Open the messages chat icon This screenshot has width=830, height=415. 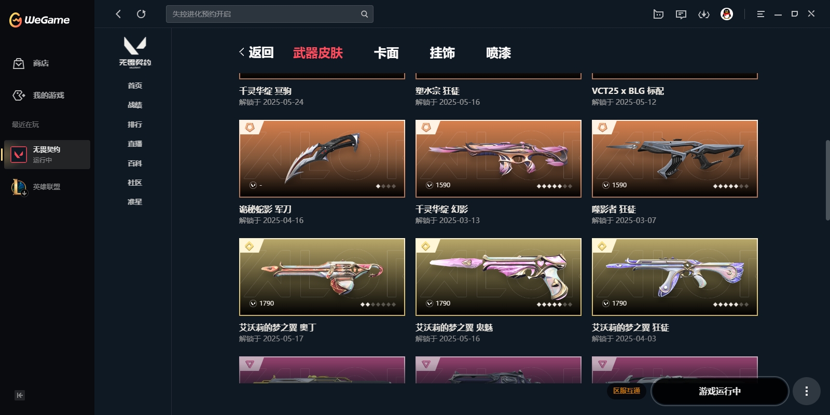coord(681,14)
